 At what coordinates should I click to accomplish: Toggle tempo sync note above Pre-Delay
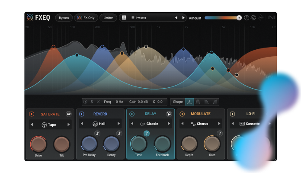[97, 134]
